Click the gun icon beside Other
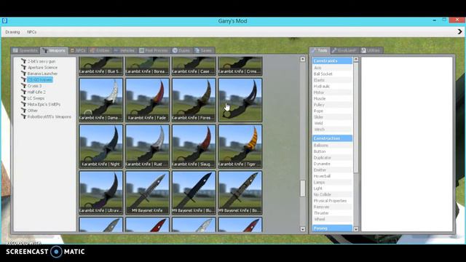 [24, 111]
